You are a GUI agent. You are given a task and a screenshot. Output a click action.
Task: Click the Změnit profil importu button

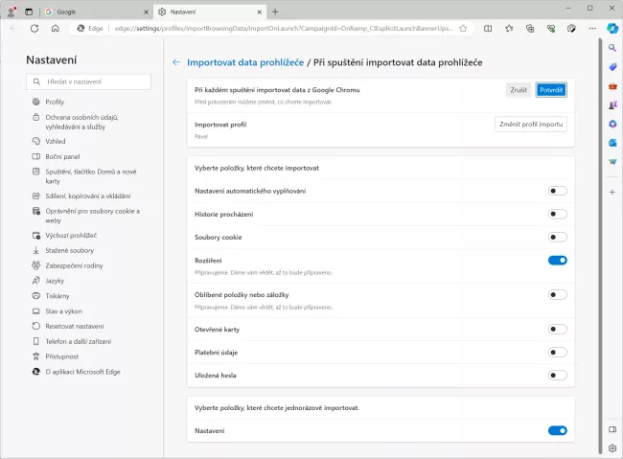click(531, 125)
